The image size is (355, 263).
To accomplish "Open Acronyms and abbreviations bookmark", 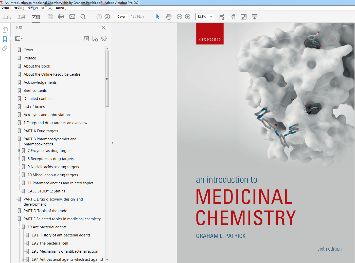I will 47,115.
